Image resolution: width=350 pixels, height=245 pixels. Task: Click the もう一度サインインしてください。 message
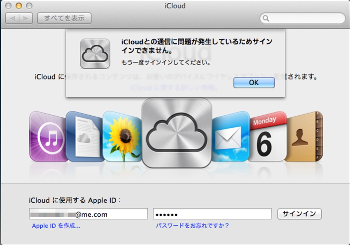click(166, 63)
